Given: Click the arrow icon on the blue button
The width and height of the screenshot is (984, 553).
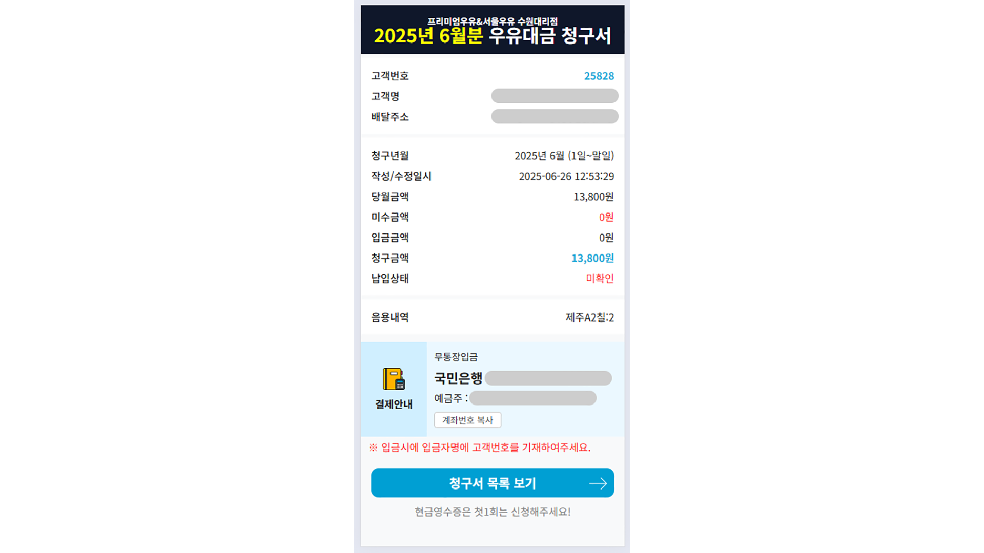Looking at the screenshot, I should click(x=598, y=483).
